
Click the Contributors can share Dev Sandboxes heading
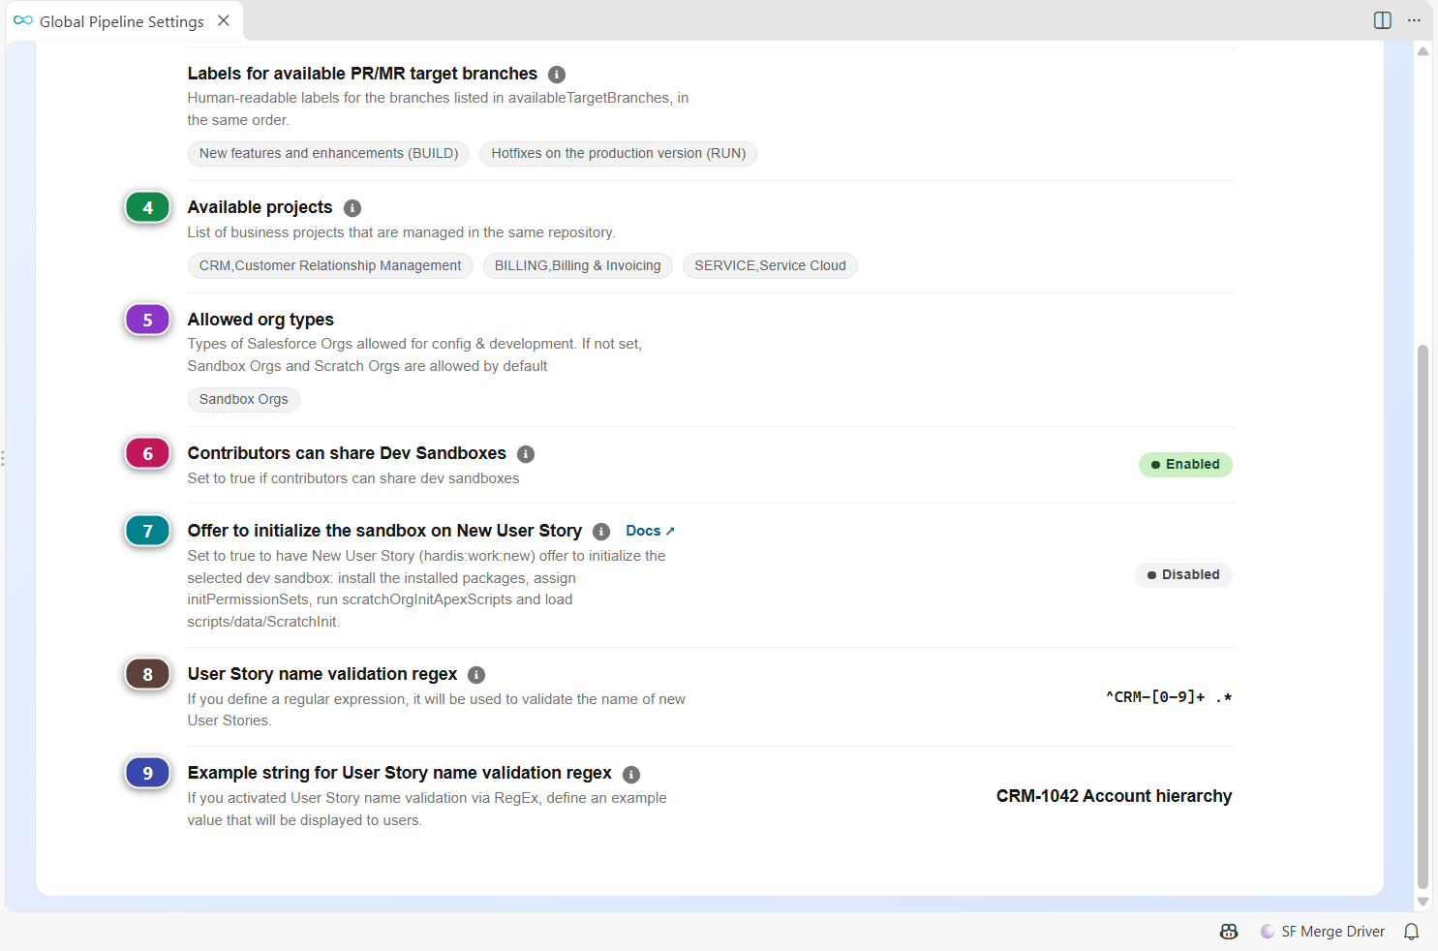pos(347,453)
